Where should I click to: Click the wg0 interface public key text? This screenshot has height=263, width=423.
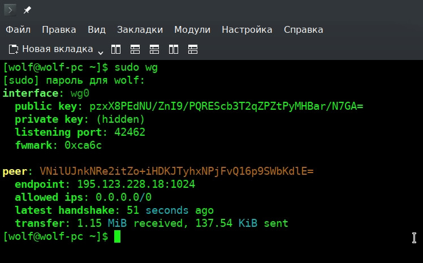(226, 106)
